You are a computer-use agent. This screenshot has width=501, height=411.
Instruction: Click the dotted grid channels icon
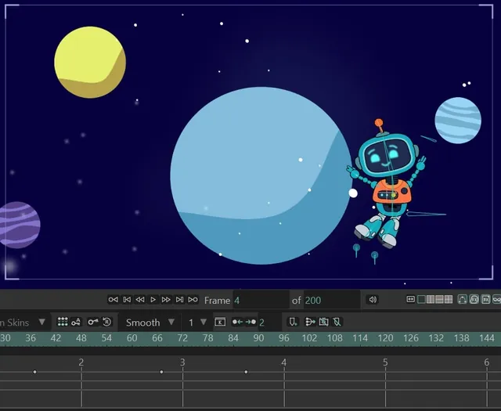(63, 322)
